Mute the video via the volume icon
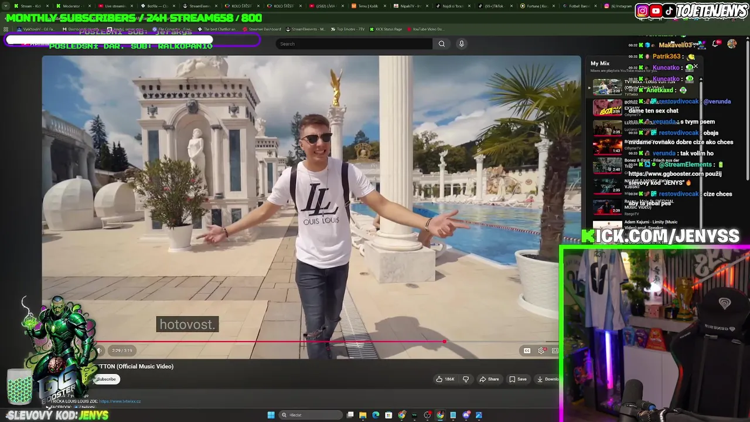Screen dimensions: 750x422 pyautogui.click(x=99, y=350)
